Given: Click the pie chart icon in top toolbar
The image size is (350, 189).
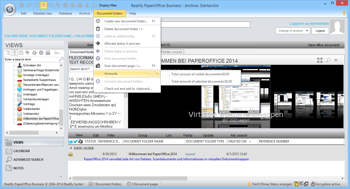Looking at the screenshot, I should pos(73,5).
